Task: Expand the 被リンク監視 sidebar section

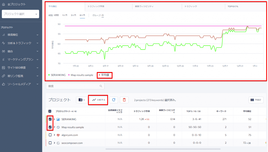Action: click(x=37, y=76)
